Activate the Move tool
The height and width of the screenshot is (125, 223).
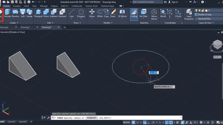pos(92,13)
